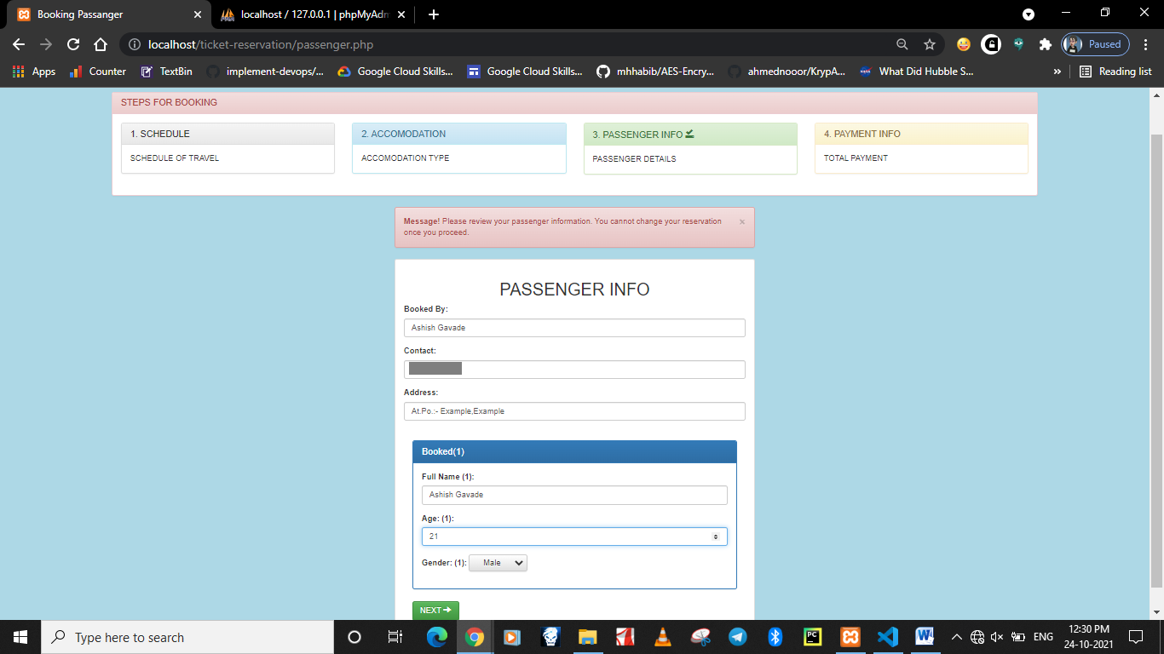Open Telegram from taskbar
The width and height of the screenshot is (1164, 654).
tap(738, 637)
